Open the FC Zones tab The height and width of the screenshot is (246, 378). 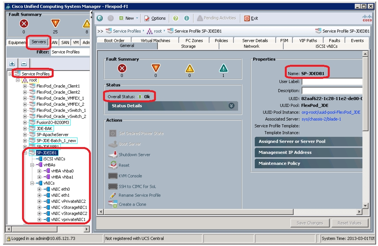click(x=194, y=40)
